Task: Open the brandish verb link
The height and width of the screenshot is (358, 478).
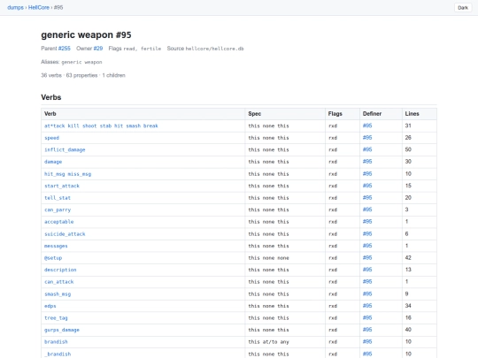Action: [x=56, y=341]
